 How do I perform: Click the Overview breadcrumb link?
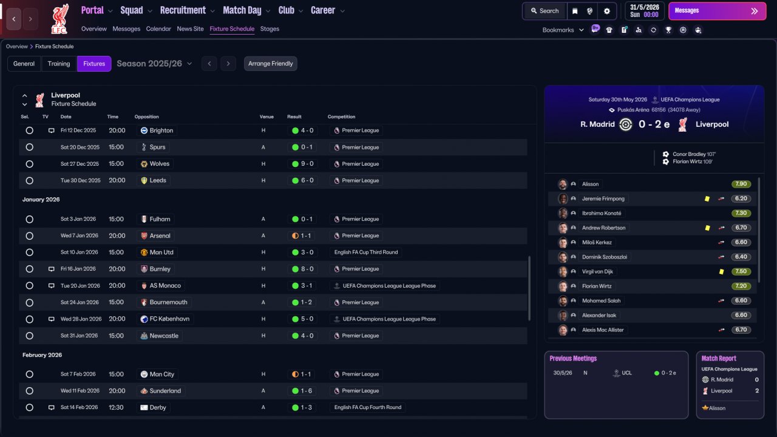[17, 47]
